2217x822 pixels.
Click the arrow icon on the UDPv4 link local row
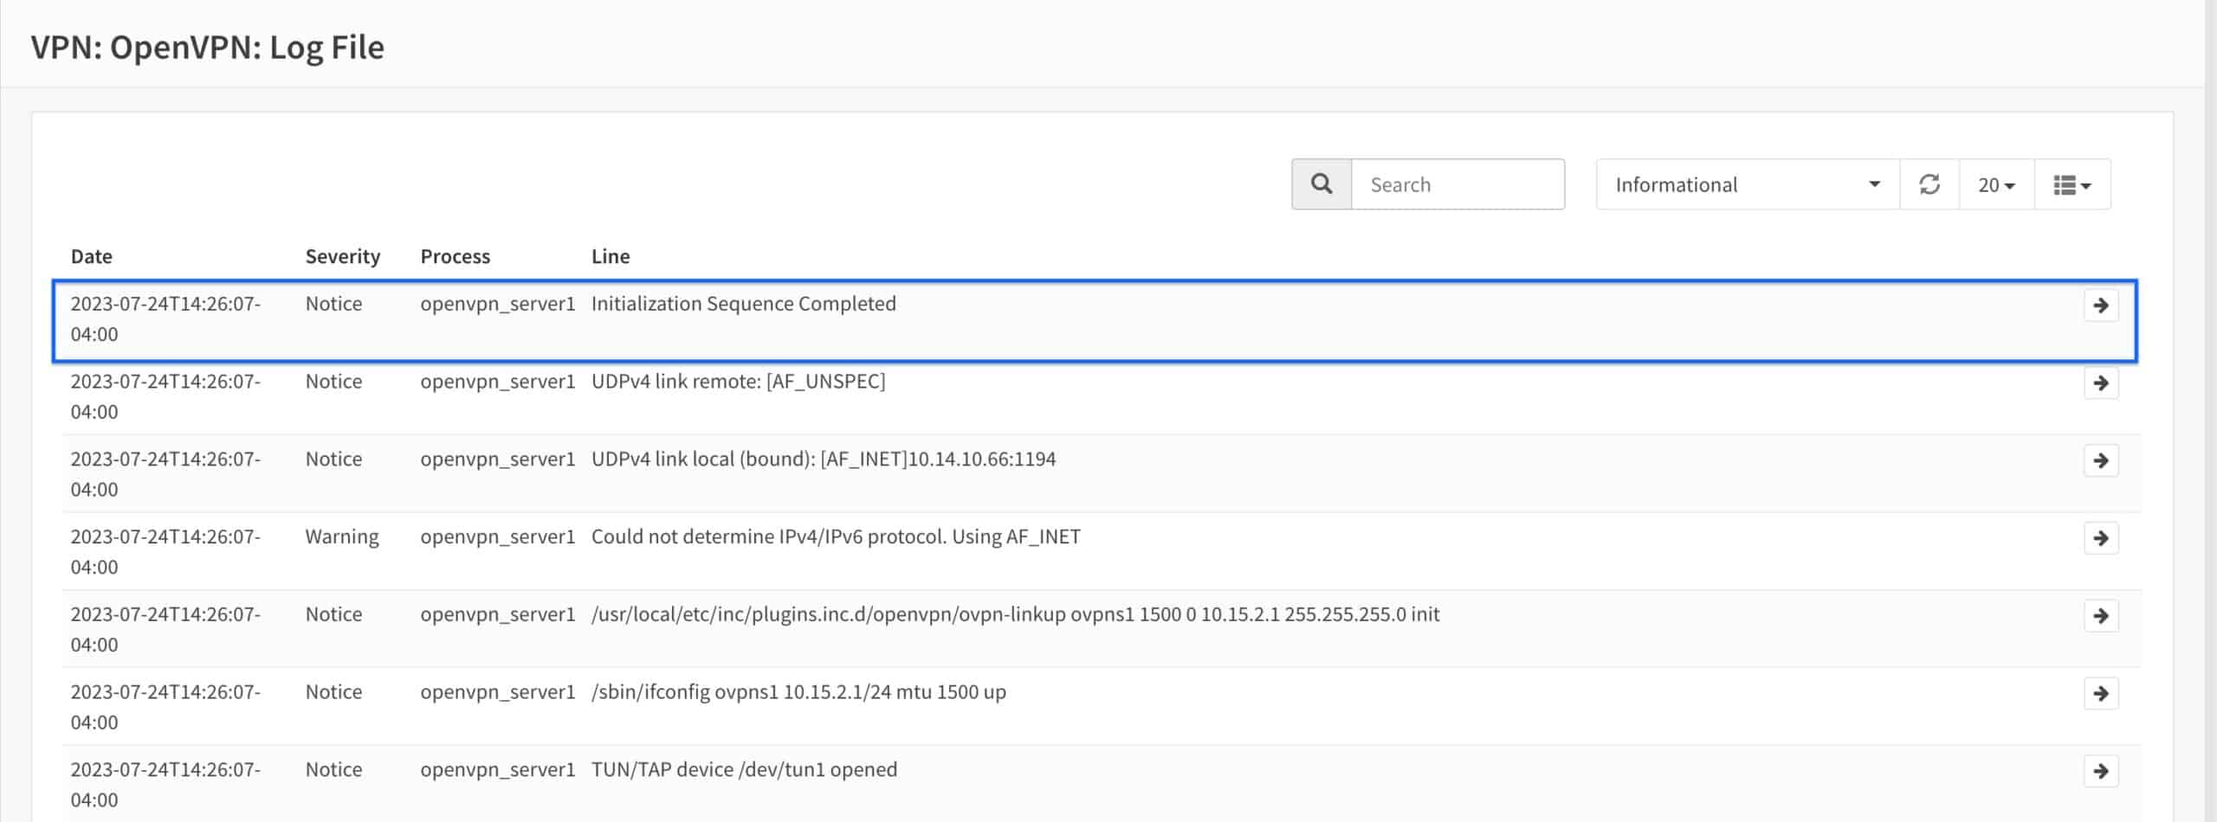click(x=2102, y=459)
